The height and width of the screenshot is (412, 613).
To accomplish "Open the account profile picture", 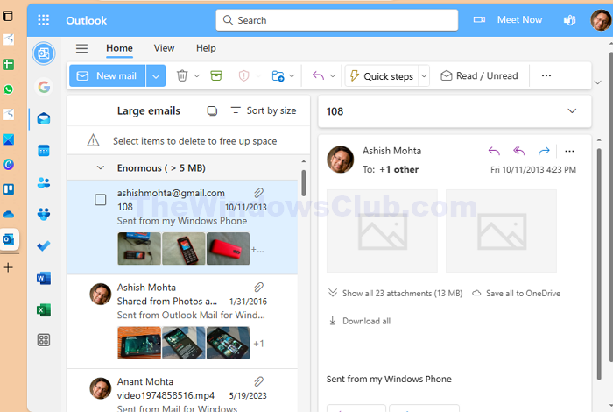I will [601, 20].
